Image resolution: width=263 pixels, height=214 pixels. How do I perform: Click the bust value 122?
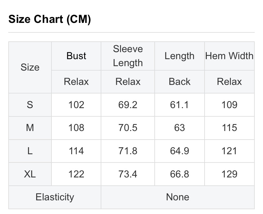pyautogui.click(x=76, y=174)
